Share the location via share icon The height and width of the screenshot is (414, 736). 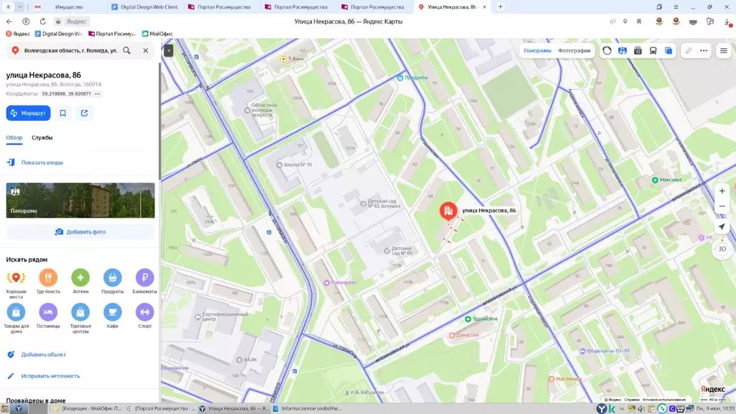(x=85, y=113)
